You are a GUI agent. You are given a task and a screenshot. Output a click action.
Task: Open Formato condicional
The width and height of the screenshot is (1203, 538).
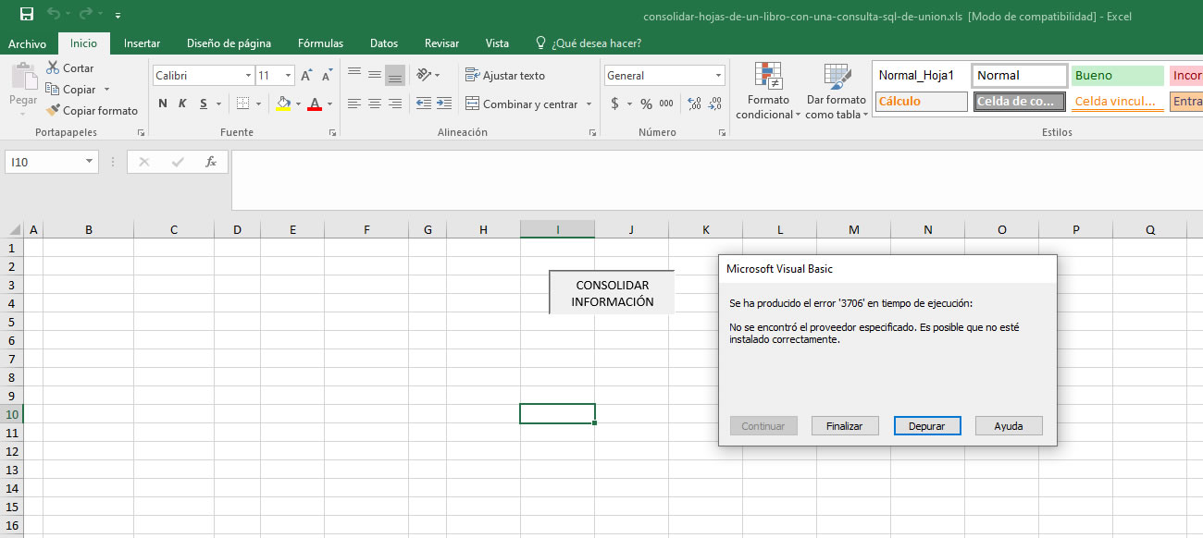click(768, 91)
